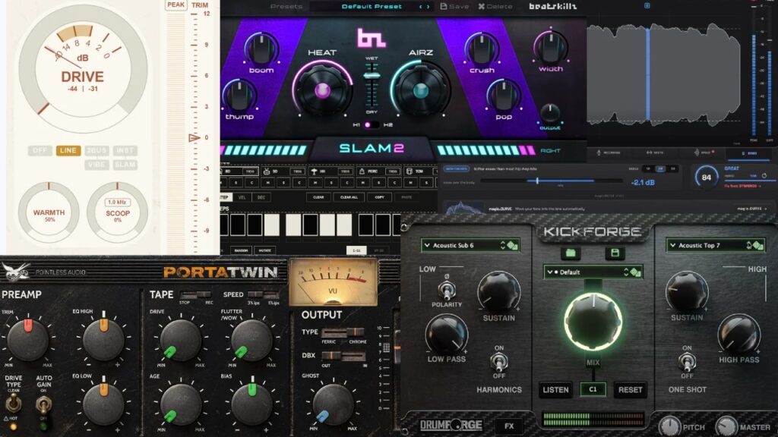Toggle the DBX out/in switch
The width and height of the screenshot is (778, 437).
click(x=343, y=357)
